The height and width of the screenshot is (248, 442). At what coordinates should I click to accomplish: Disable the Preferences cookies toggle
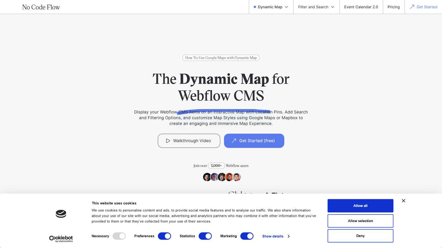(164, 236)
